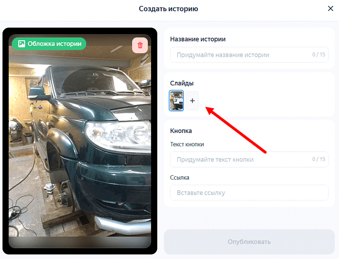Focus the Придумайте текст кнопки field
339x259 pixels.
(x=249, y=160)
